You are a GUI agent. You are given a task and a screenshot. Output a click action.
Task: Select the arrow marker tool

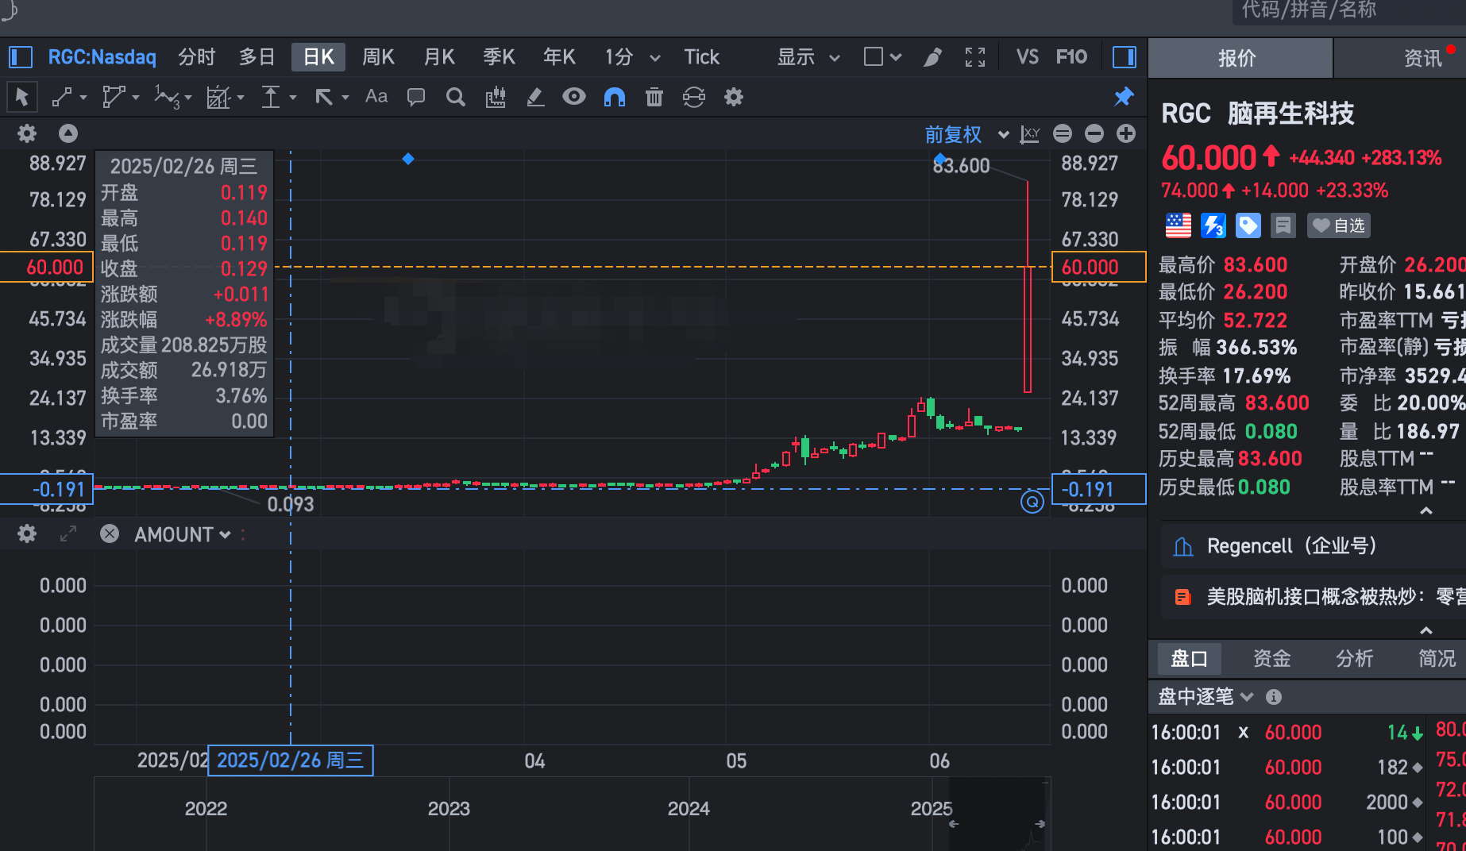pyautogui.click(x=323, y=97)
